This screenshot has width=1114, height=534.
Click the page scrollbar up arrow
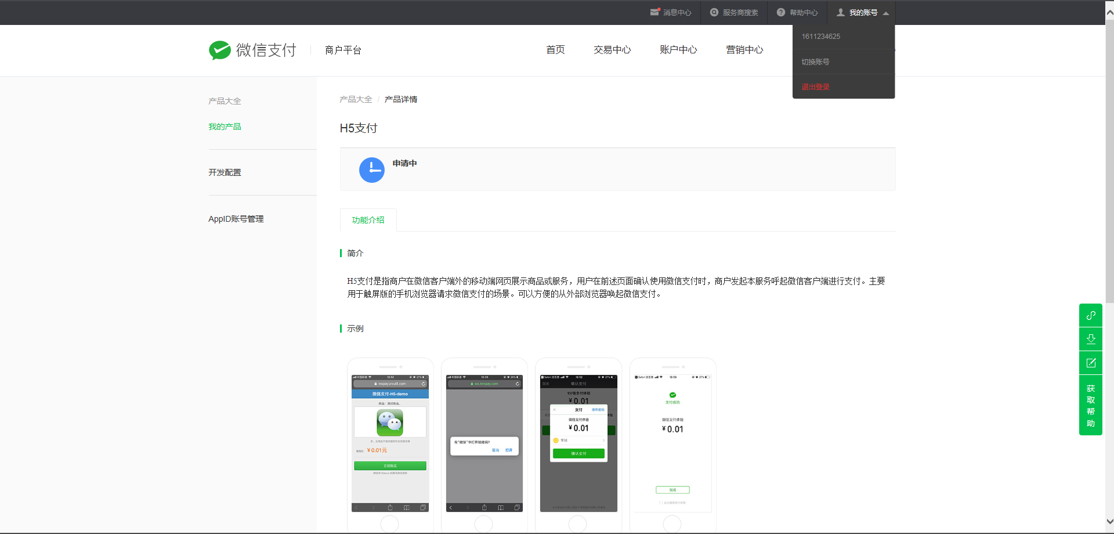point(1109,12)
